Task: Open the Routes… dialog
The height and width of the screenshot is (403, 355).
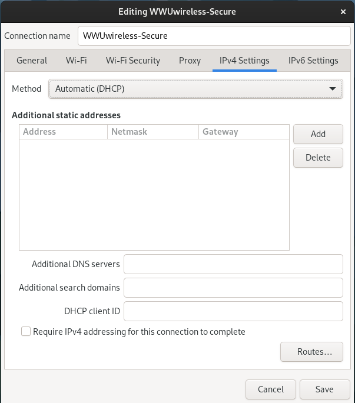Action: [x=311, y=352]
